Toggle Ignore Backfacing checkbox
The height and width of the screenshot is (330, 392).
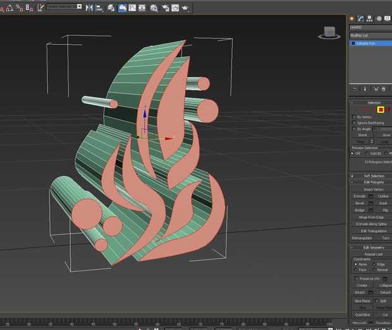click(353, 122)
